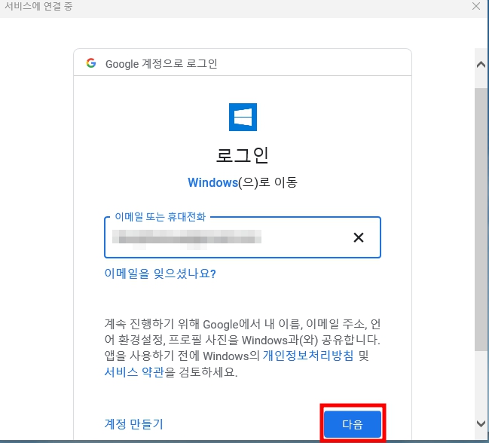Image resolution: width=489 pixels, height=443 pixels.
Task: Focus the 이메일 또는 휴대전화 input field
Action: click(243, 237)
